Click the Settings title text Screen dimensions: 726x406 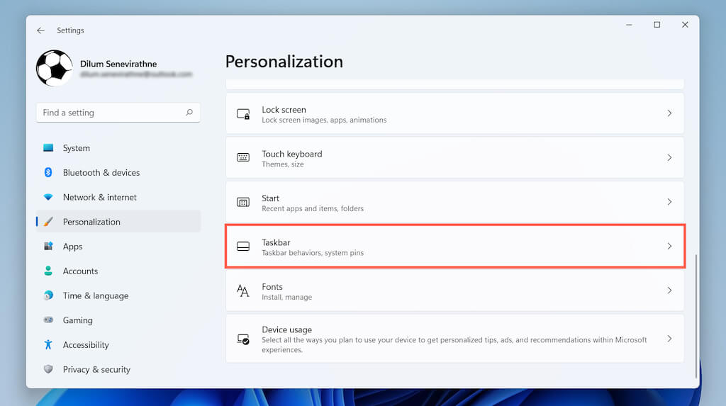[70, 30]
